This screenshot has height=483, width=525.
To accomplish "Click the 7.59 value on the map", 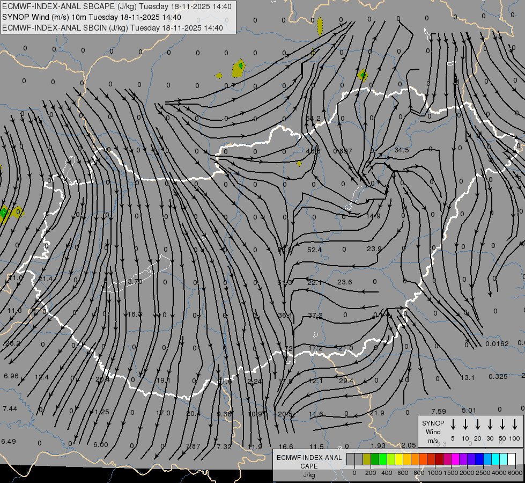I will (439, 411).
